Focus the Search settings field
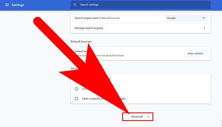 (141, 5)
